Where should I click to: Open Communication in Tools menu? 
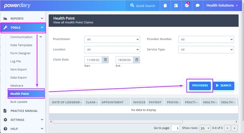pos(21,37)
